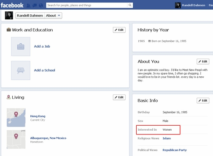Open Albuquerque, New Mexico hometown link
Viewport: 213px width, 156px height.
coord(48,138)
